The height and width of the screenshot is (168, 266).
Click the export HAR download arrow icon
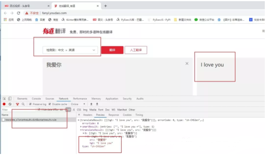point(97,104)
